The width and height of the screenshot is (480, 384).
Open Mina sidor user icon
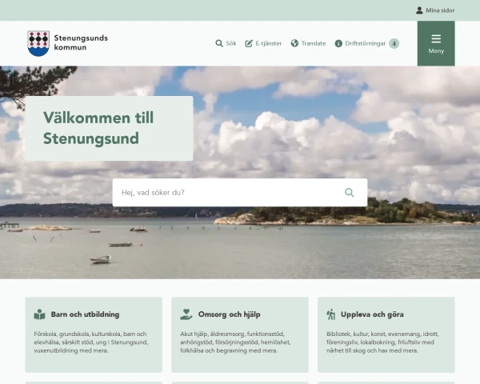[419, 10]
